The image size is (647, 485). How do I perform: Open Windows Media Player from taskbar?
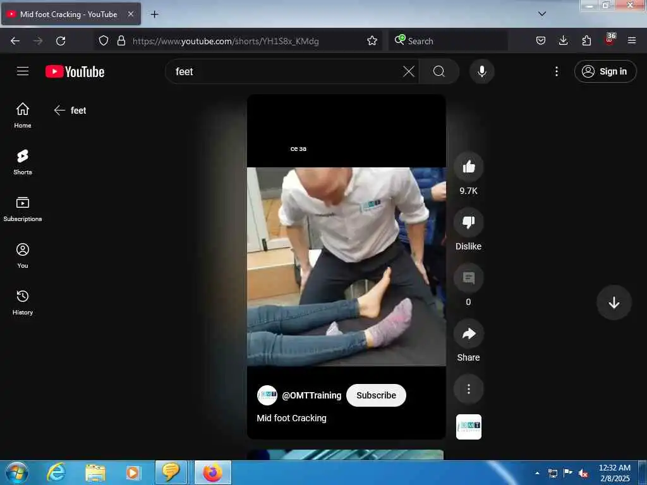point(133,472)
